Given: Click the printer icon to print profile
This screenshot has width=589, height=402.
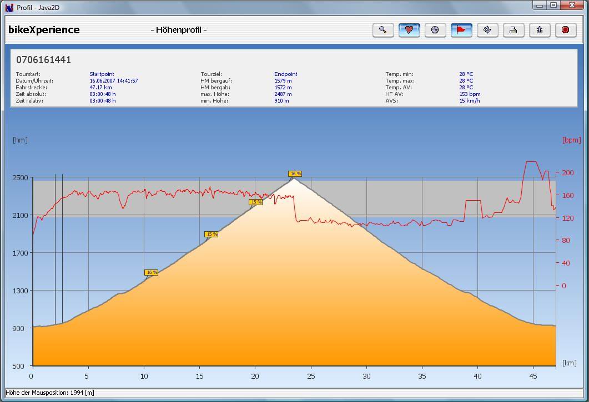Looking at the screenshot, I should pyautogui.click(x=513, y=30).
